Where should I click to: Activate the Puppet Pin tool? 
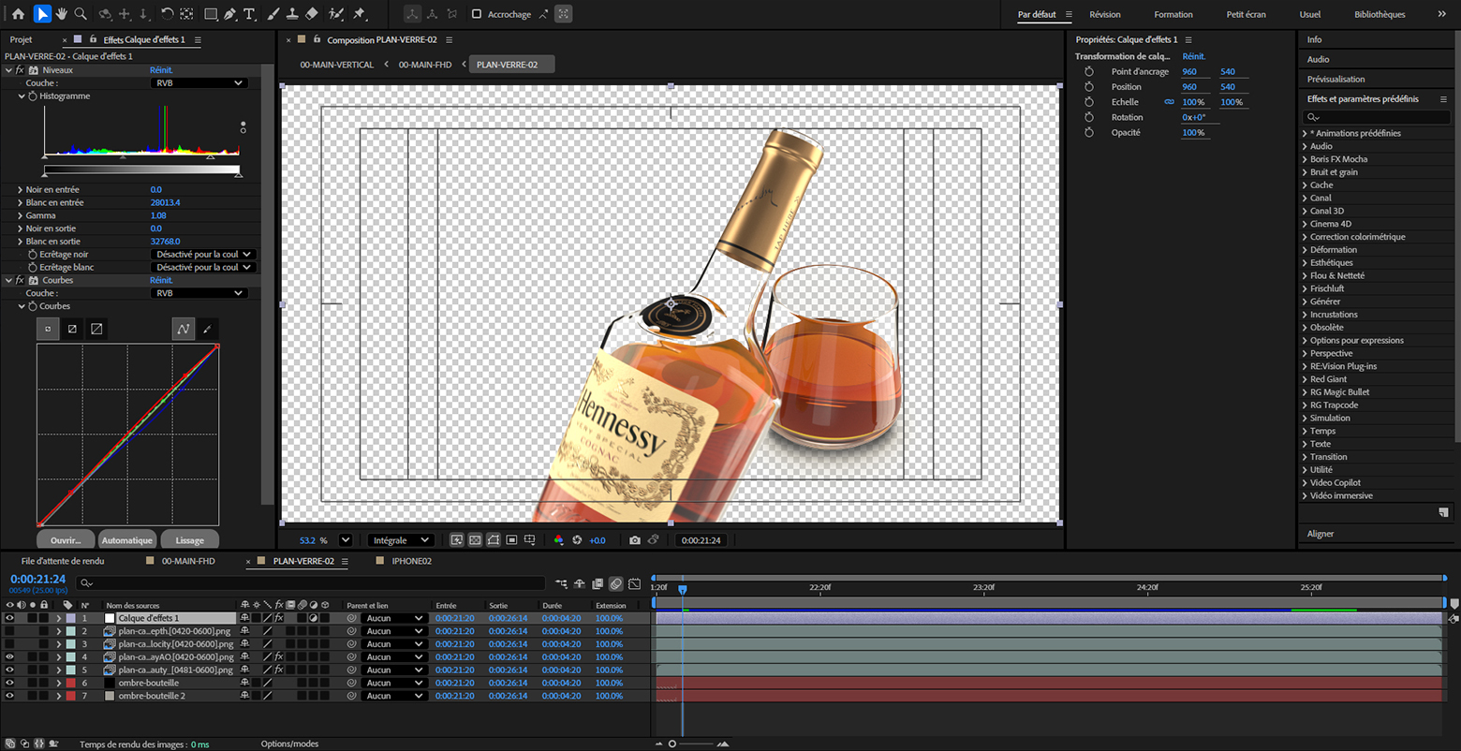pyautogui.click(x=359, y=14)
